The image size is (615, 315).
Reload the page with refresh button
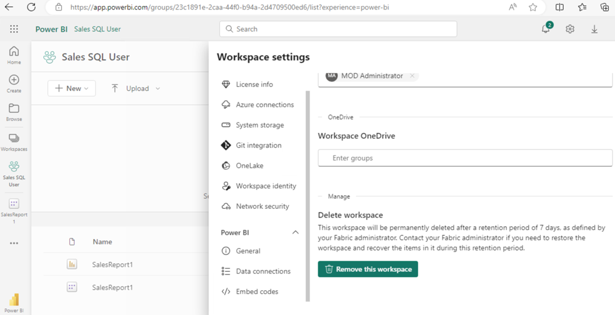31,7
